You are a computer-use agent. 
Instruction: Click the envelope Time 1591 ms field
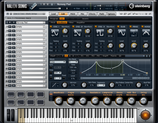pos(73,67)
